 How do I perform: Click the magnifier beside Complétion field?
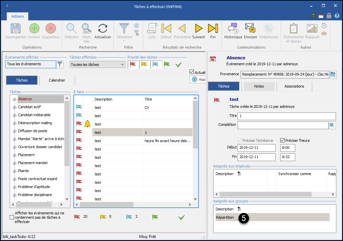[x=332, y=125]
